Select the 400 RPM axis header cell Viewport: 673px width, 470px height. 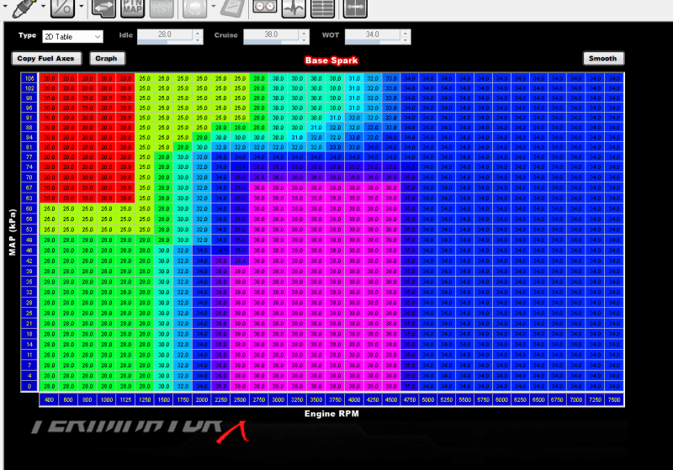point(49,399)
